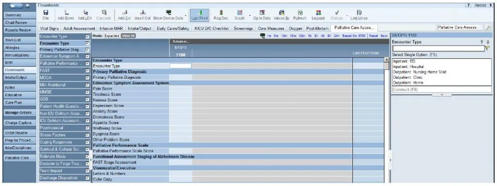Click the Graph toolbar icon
The image size is (497, 186).
240,13
